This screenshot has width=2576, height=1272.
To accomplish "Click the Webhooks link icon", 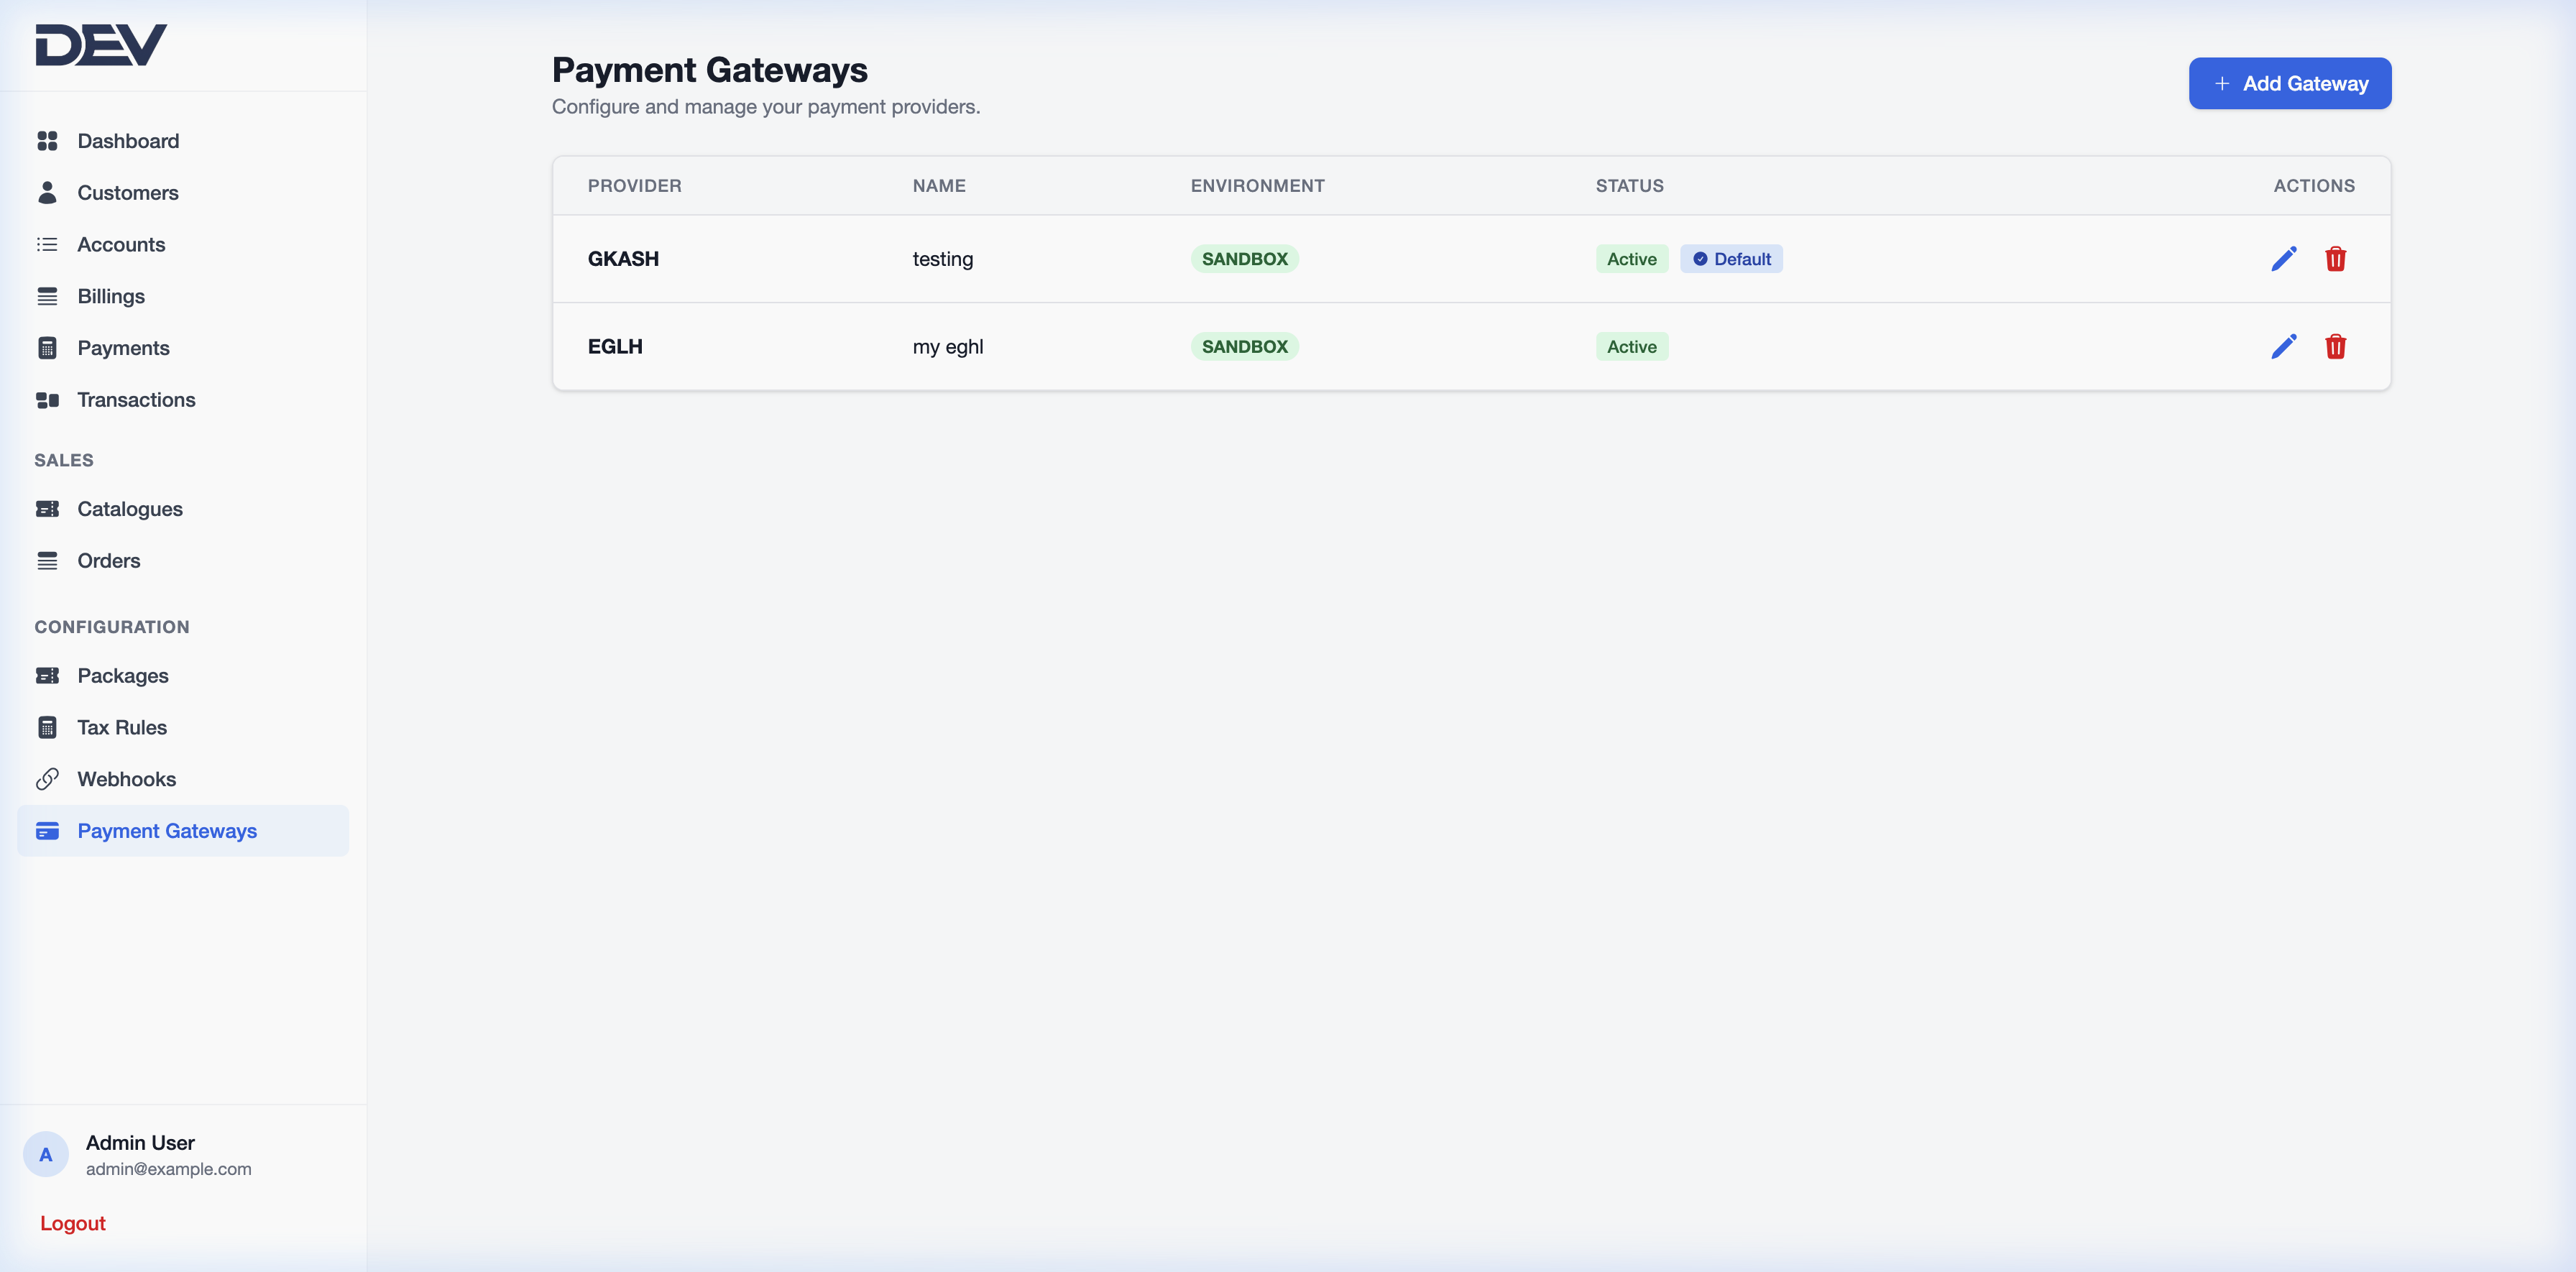I will (48, 779).
